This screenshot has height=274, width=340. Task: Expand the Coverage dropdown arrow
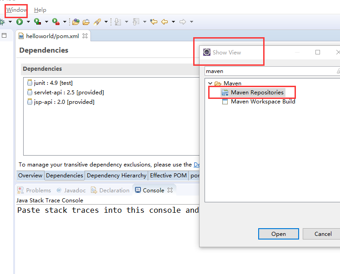pyautogui.click(x=46, y=22)
